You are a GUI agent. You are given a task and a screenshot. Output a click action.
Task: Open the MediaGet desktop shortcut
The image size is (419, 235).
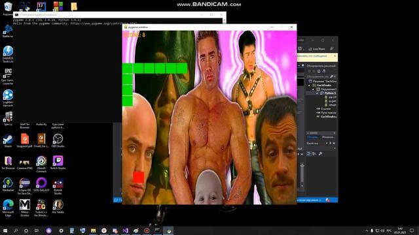click(8, 185)
